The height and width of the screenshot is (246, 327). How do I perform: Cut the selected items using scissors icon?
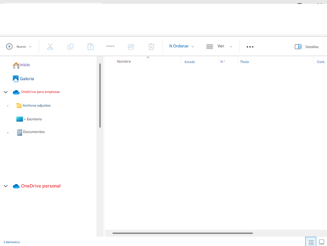click(x=50, y=46)
